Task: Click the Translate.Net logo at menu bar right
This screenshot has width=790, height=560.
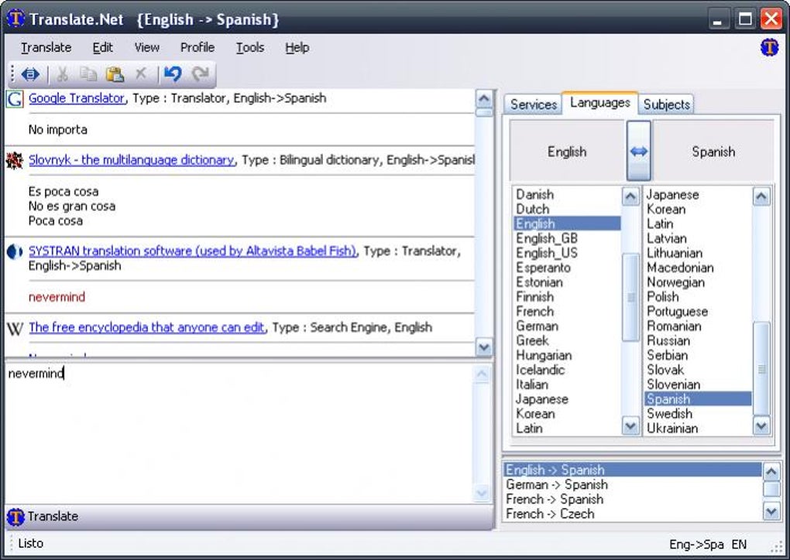Action: tap(769, 48)
